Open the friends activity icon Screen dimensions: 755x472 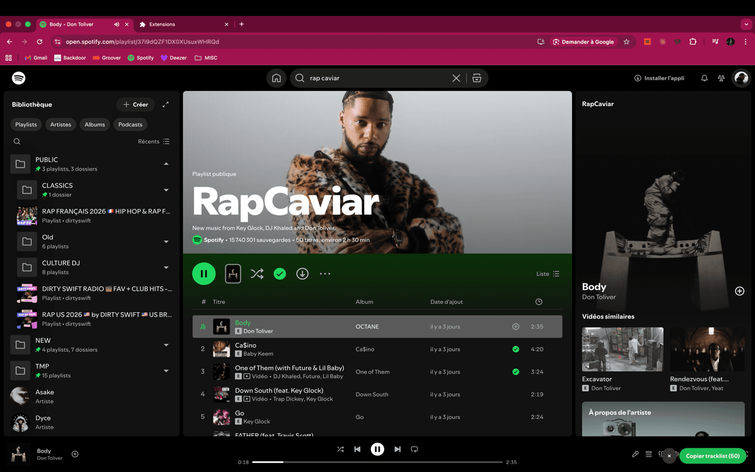tap(721, 78)
